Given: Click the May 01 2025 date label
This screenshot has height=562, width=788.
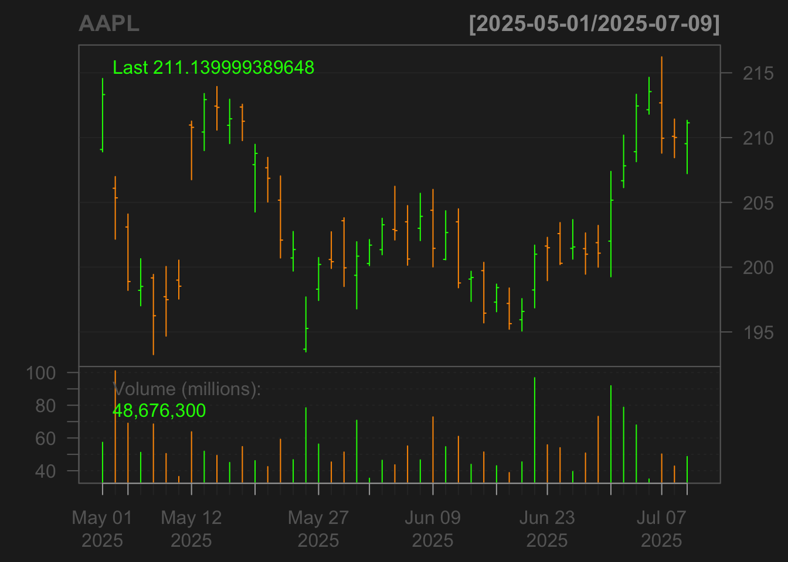Looking at the screenshot, I should point(102,529).
